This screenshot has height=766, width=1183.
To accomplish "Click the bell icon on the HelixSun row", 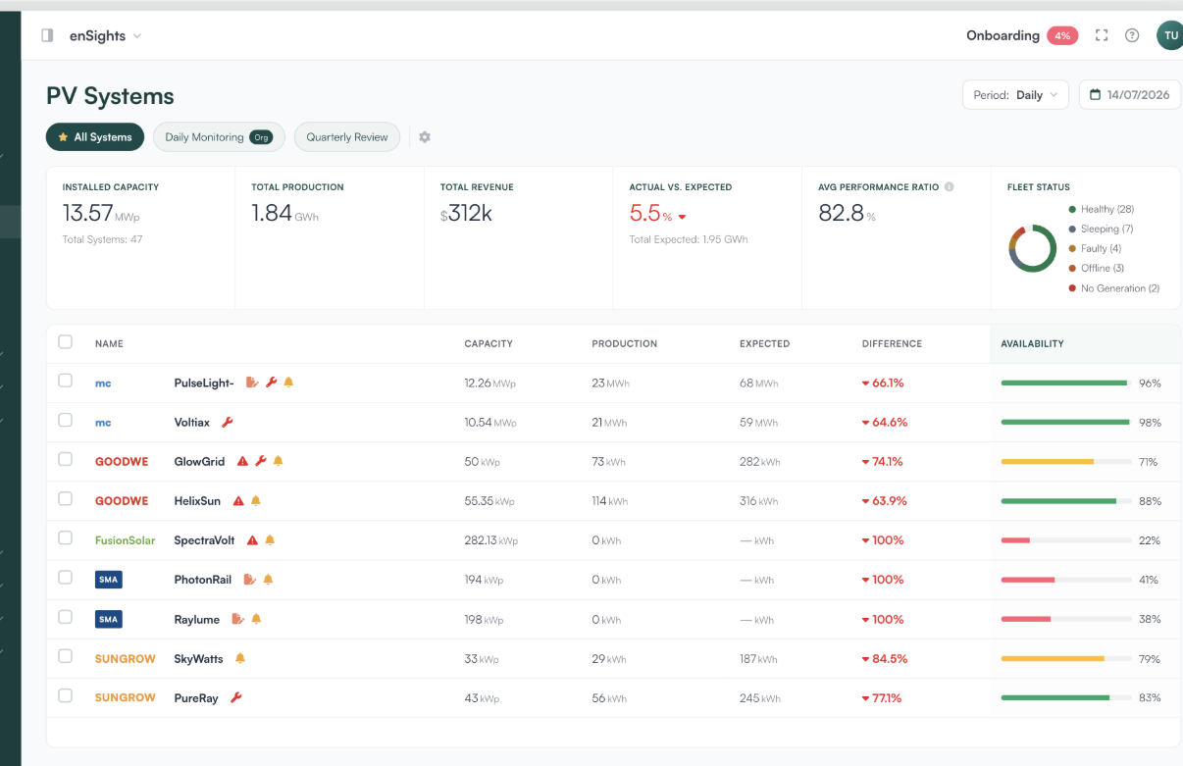I will pyautogui.click(x=256, y=501).
